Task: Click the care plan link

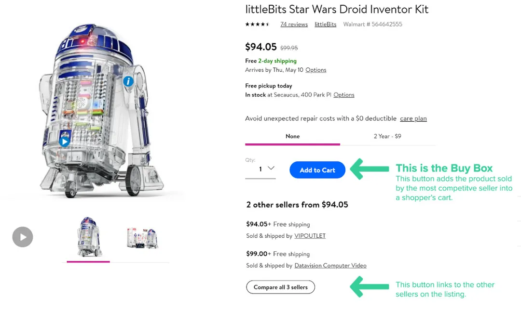Action: click(413, 118)
